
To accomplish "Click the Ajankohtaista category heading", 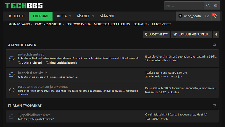I will 22,45.
